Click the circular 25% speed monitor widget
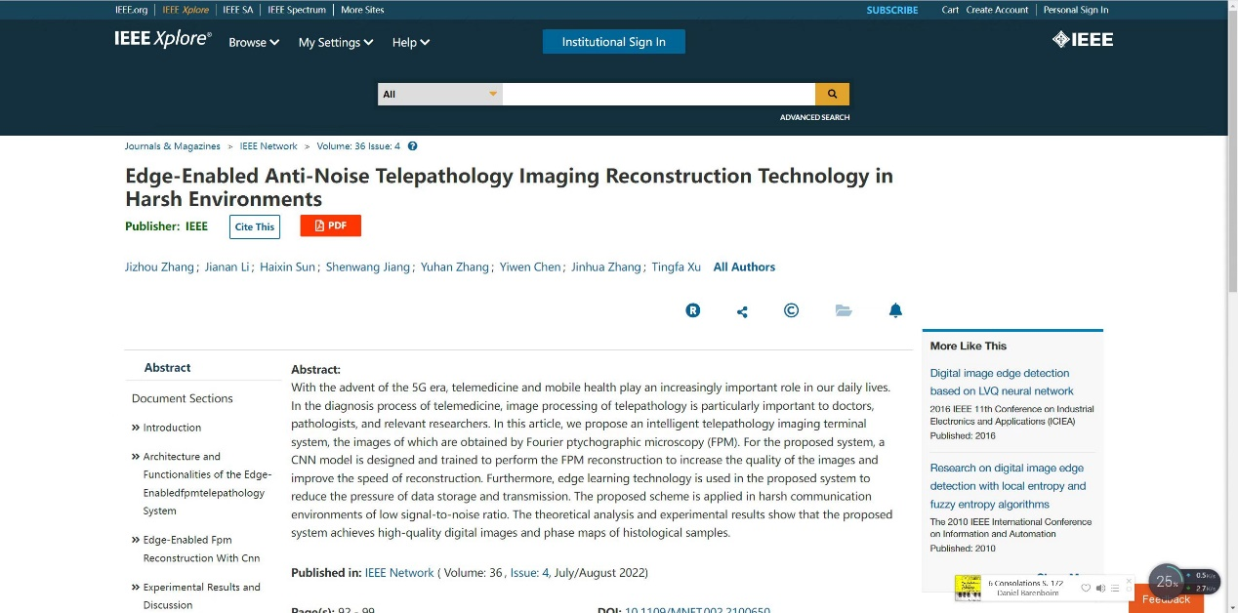 [1166, 582]
